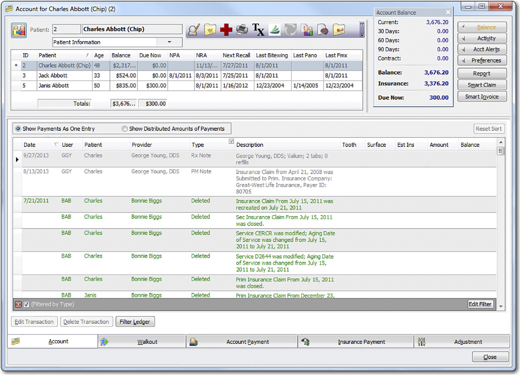520x375 pixels.
Task: Expand the toolbar overflow chevron
Action: tap(362, 24)
